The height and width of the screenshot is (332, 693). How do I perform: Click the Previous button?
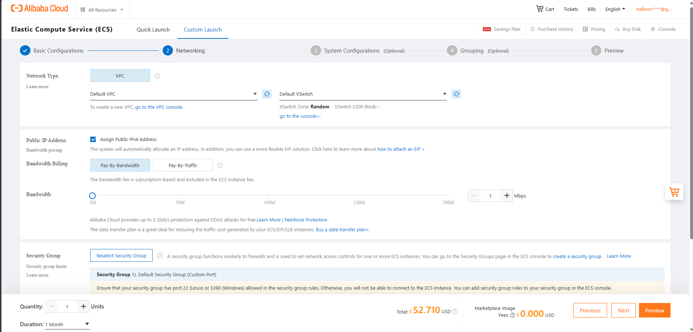590,311
